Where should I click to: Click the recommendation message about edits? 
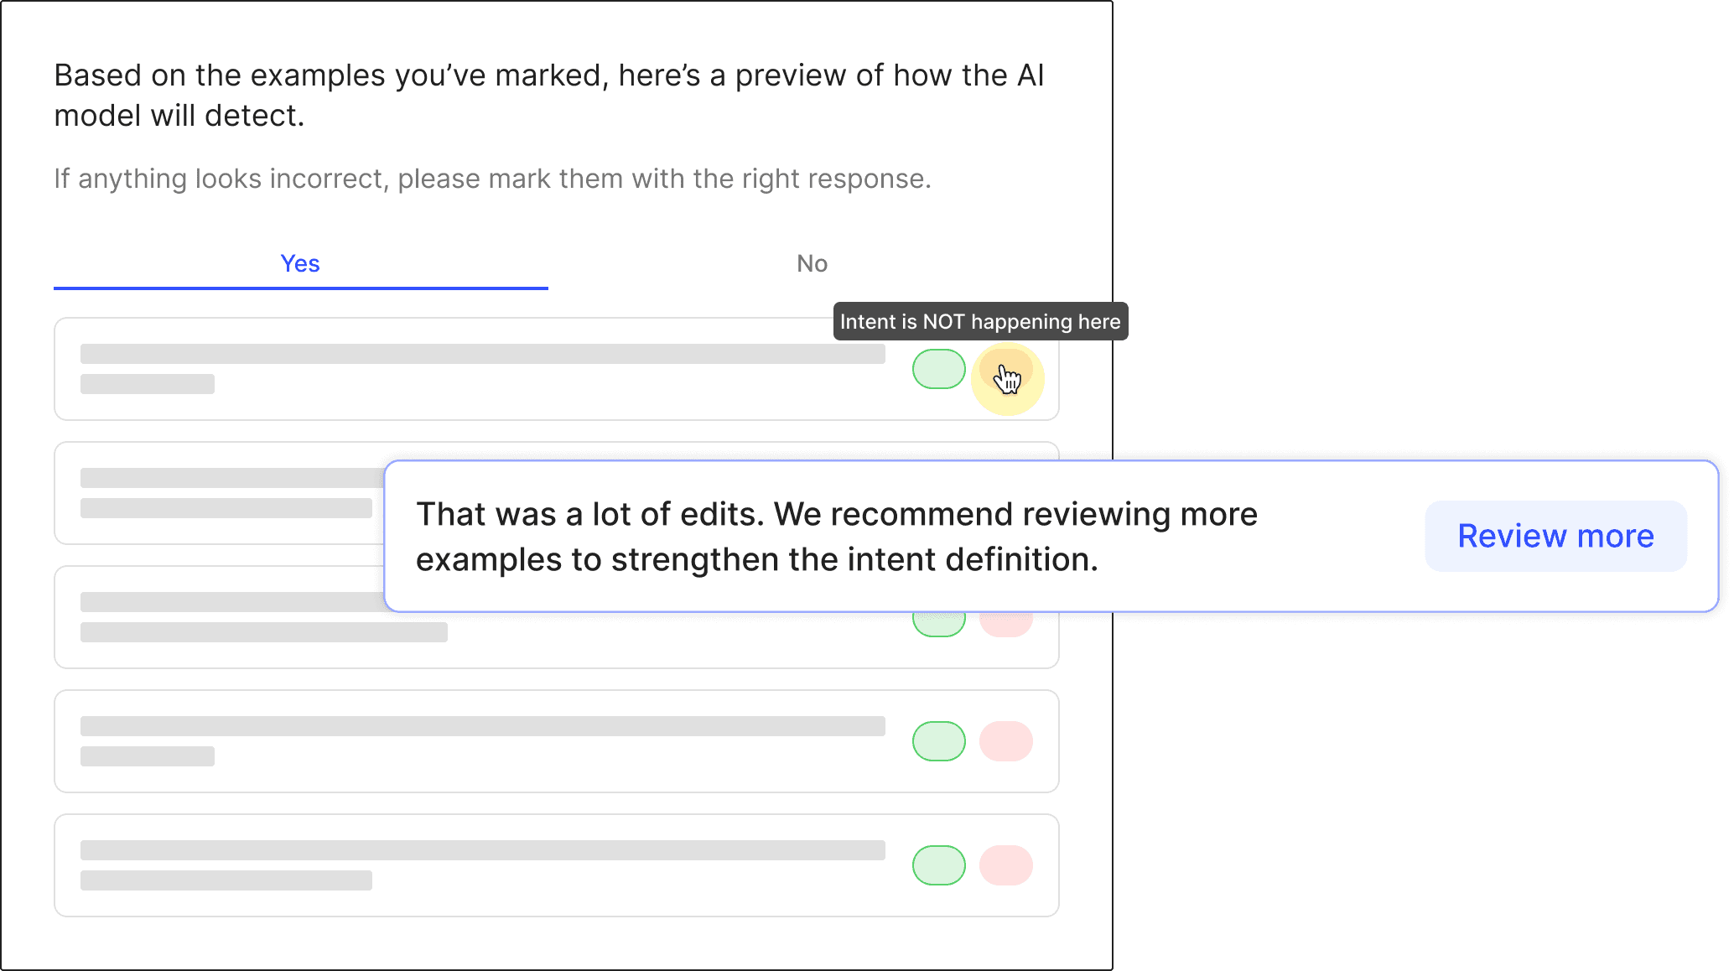(837, 537)
